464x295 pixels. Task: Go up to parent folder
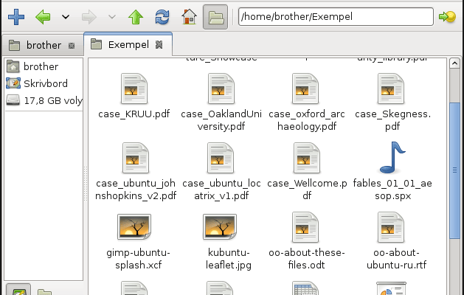(136, 17)
